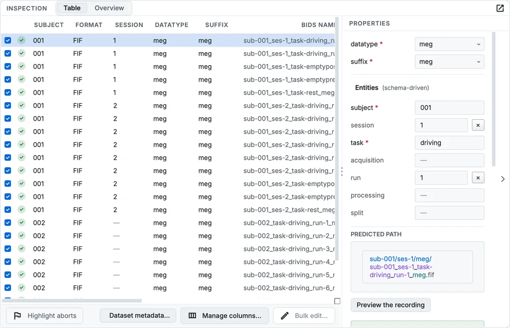Sort by the SUFFIX column header
The image size is (510, 328).
pos(216,25)
